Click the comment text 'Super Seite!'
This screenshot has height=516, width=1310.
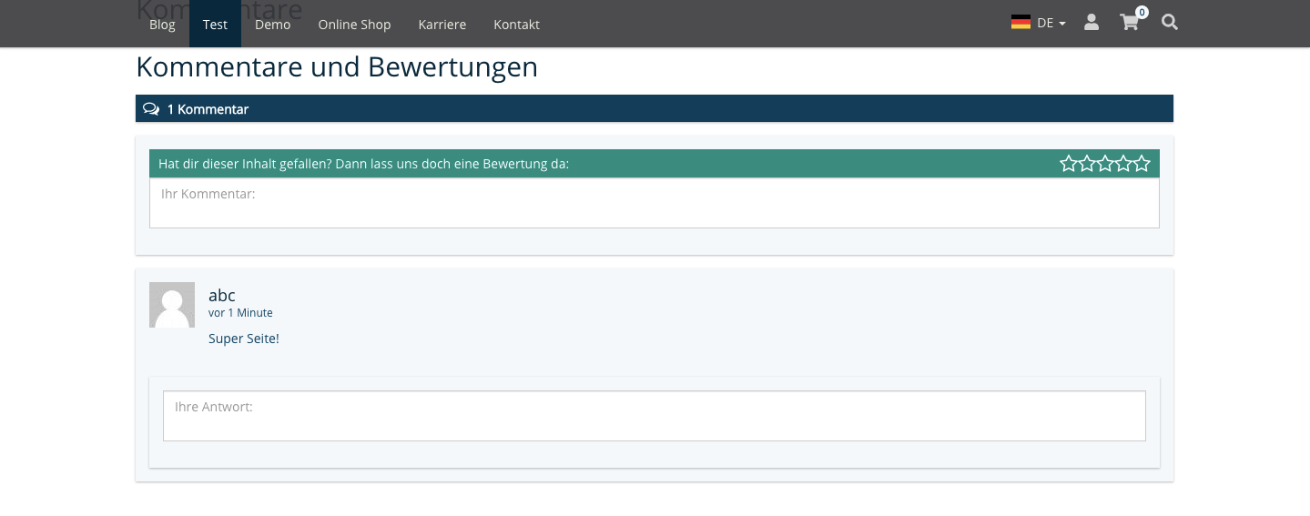[244, 339]
